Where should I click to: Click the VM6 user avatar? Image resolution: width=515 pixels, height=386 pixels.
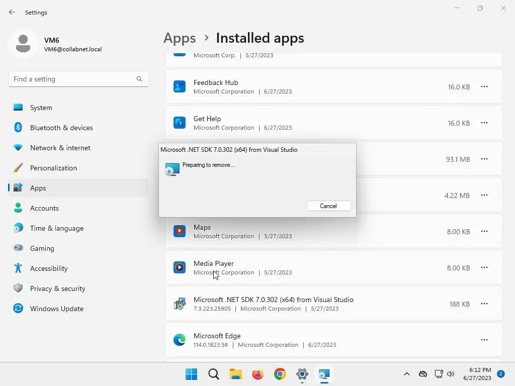(x=23, y=44)
